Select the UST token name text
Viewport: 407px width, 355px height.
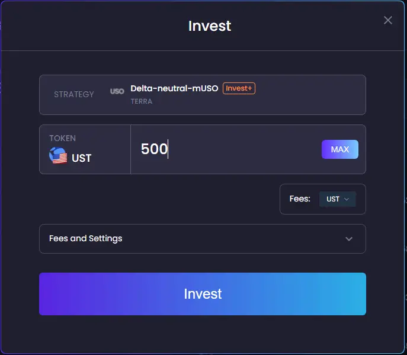(x=82, y=158)
